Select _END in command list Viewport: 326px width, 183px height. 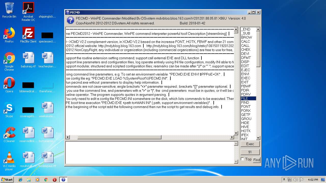(248, 29)
